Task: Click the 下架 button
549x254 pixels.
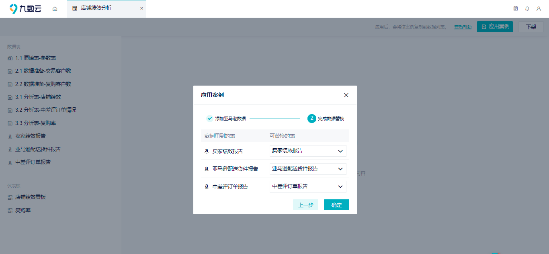Action: pos(531,27)
